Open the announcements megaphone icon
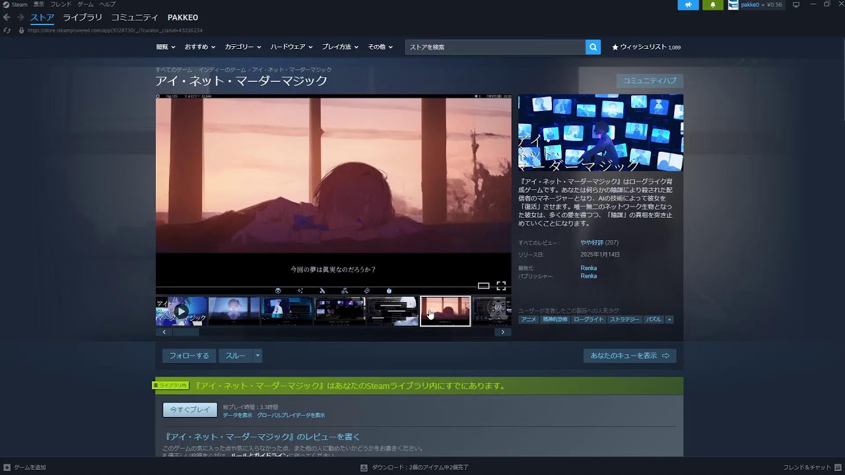845x475 pixels. pyautogui.click(x=688, y=5)
